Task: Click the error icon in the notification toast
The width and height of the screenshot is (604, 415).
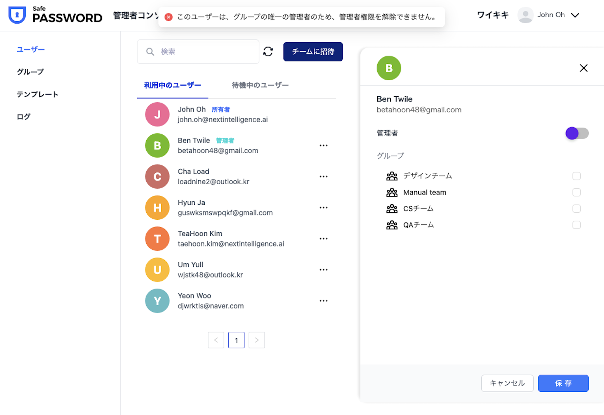Action: pos(168,17)
